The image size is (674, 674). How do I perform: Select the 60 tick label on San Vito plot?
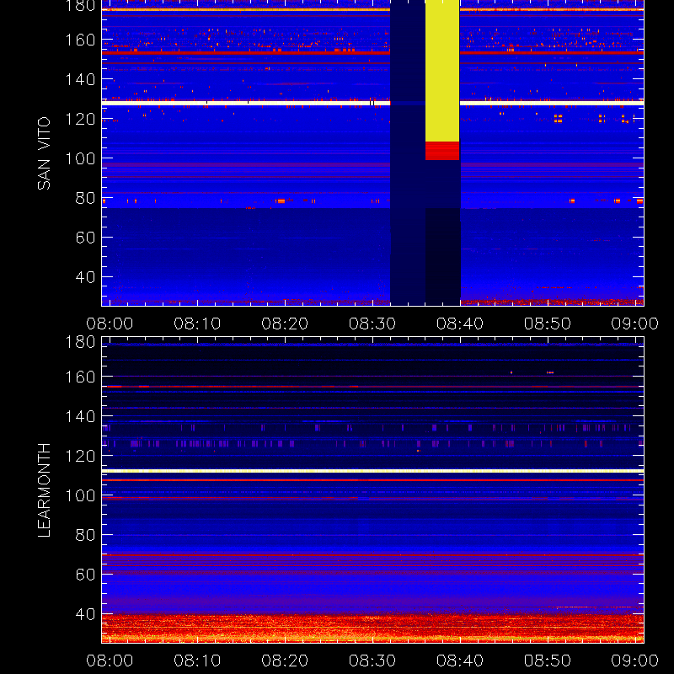(x=85, y=238)
